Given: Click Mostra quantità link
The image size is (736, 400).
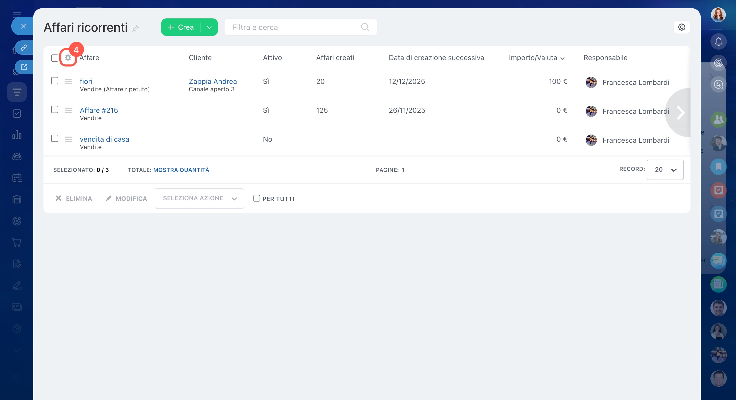Looking at the screenshot, I should 181,170.
